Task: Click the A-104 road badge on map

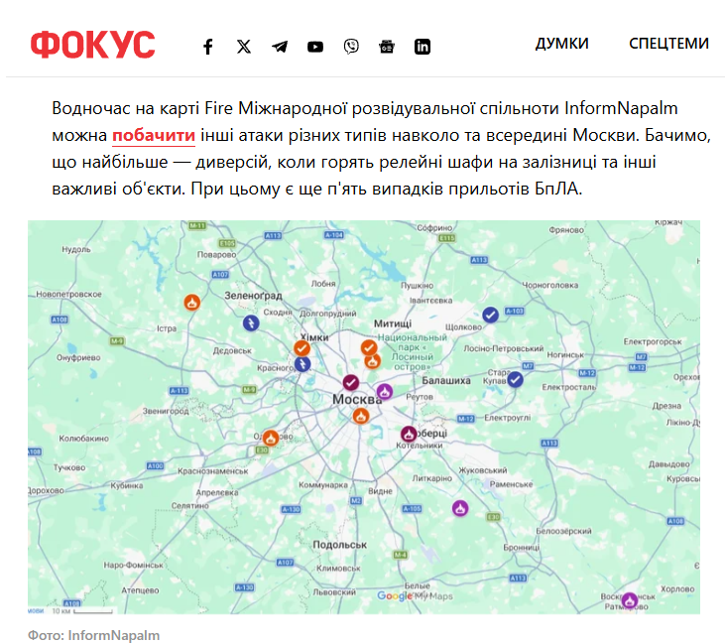Action: (x=334, y=235)
